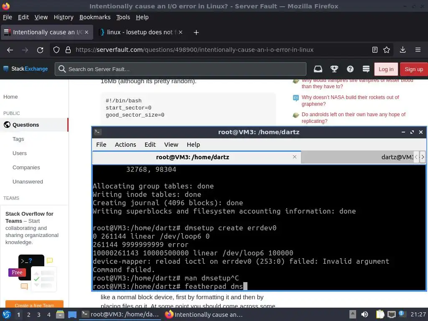Open the Firefox View menu
This screenshot has height=321, width=428.
coord(41,17)
